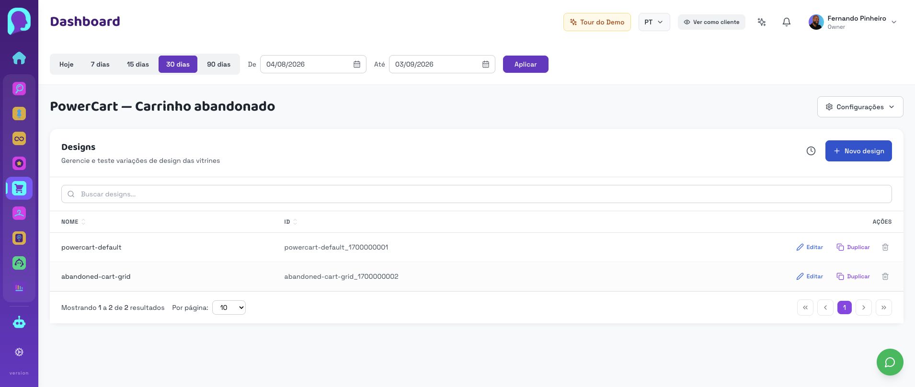The height and width of the screenshot is (387, 915).
Task: Click the De start date field
Action: [313, 64]
